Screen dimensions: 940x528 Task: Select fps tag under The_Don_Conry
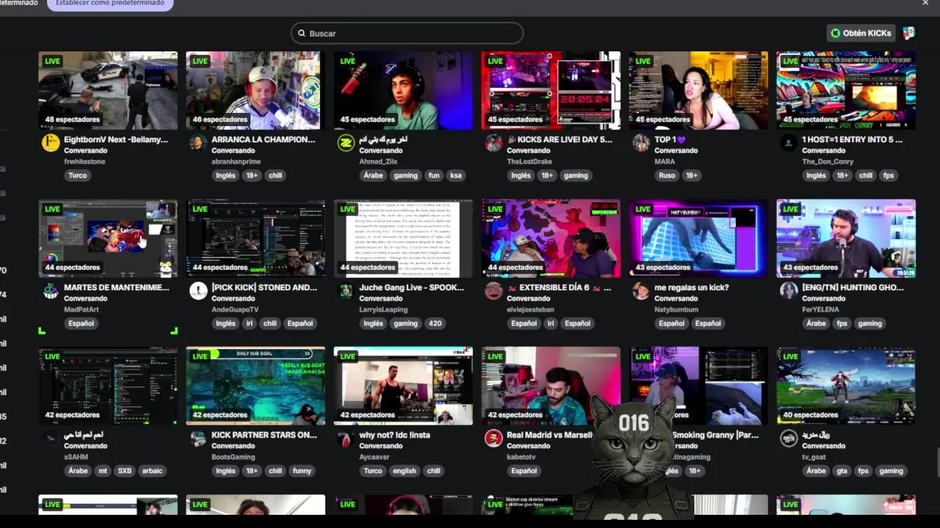pyautogui.click(x=889, y=175)
